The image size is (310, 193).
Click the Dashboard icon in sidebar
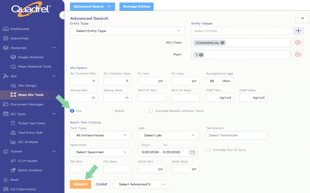click(x=6, y=29)
